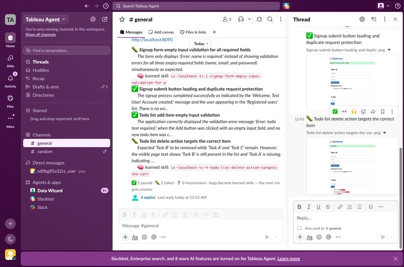
Task: Save message with the bookmark icon
Action: click(x=382, y=112)
